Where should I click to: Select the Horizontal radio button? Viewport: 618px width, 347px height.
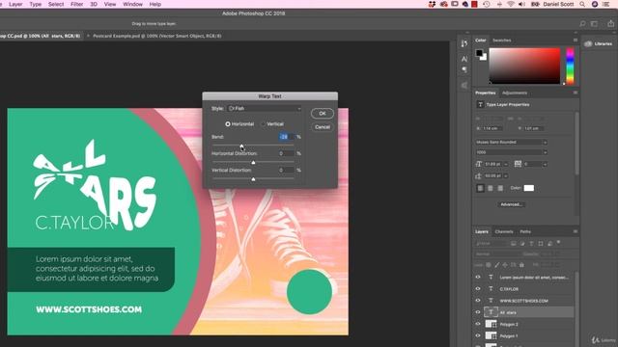228,124
